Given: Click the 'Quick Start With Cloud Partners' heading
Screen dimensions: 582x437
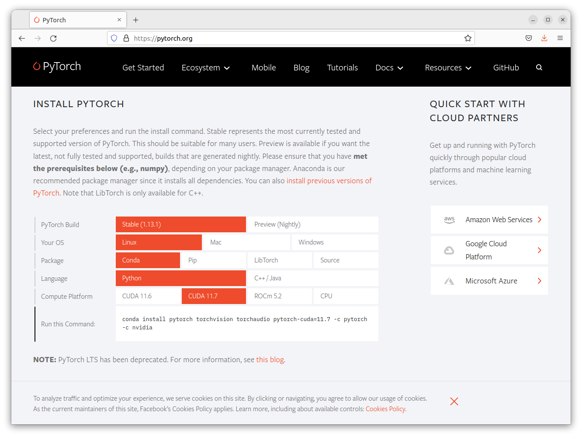Looking at the screenshot, I should click(478, 111).
